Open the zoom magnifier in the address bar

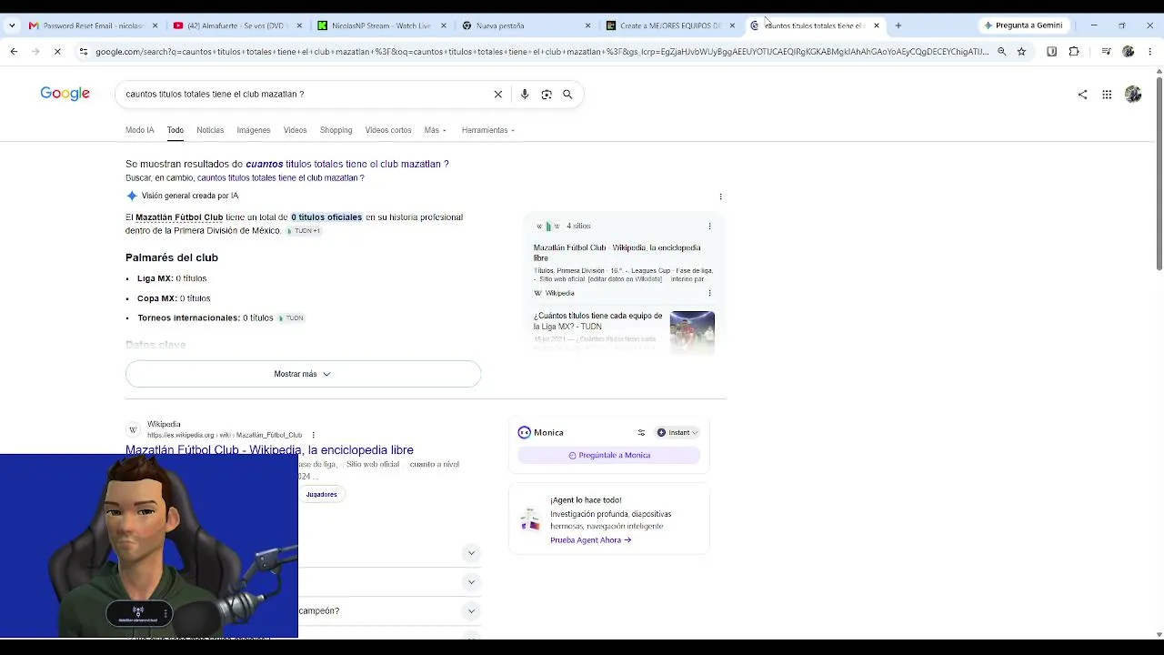(x=1001, y=52)
